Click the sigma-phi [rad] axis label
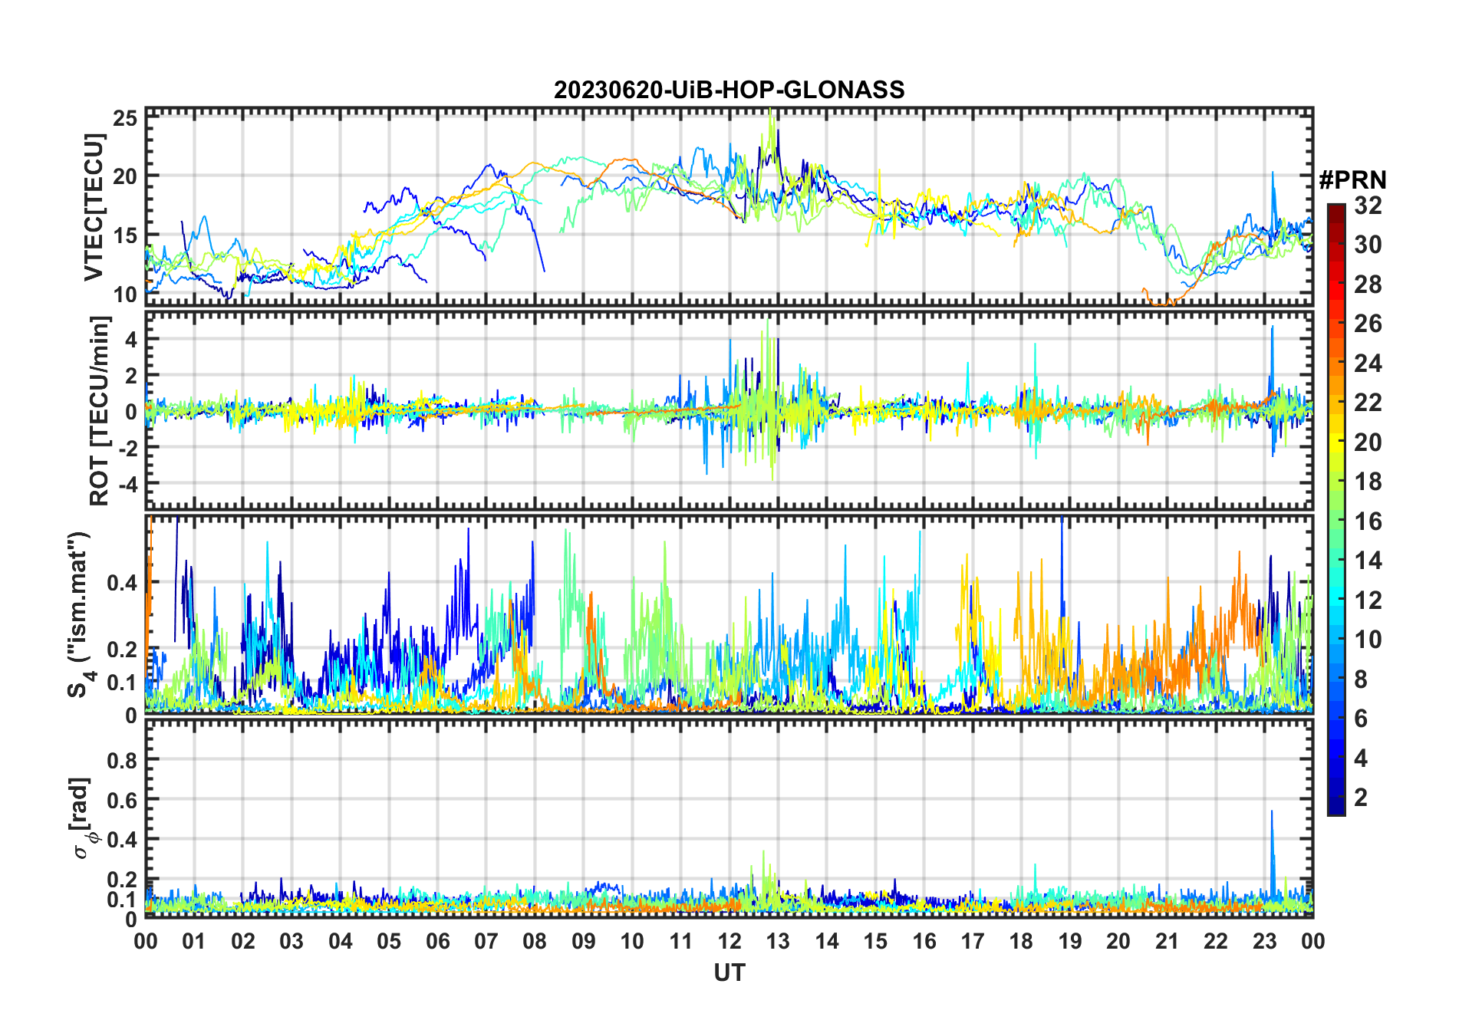The height and width of the screenshot is (1020, 1459). pos(81,818)
